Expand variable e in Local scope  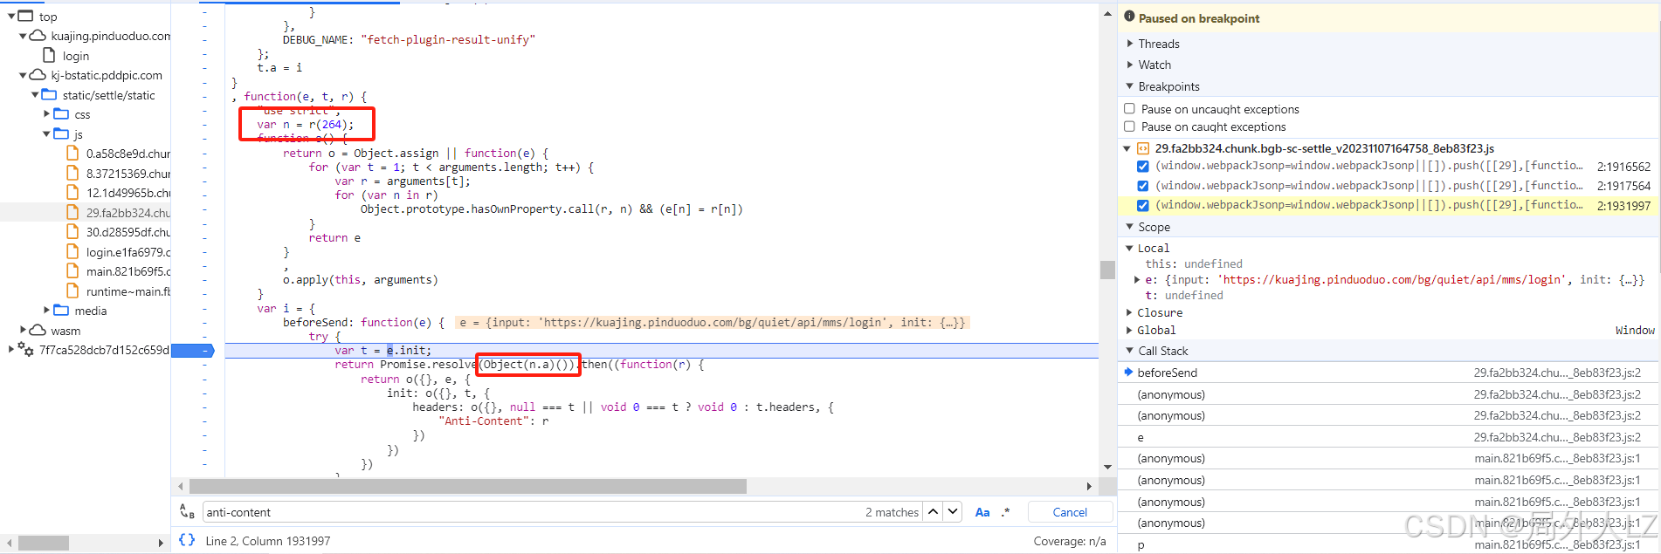point(1137,280)
